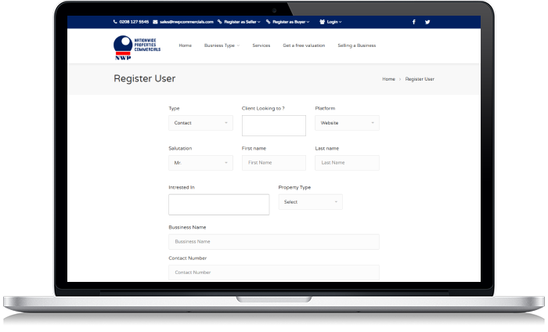Image resolution: width=548 pixels, height=332 pixels.
Task: Click the sales email address link
Action: click(x=183, y=22)
